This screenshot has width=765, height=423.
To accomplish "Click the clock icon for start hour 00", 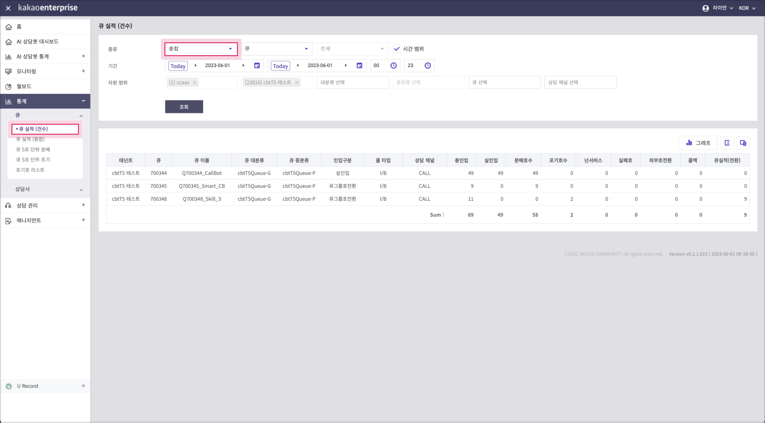I will (x=393, y=66).
